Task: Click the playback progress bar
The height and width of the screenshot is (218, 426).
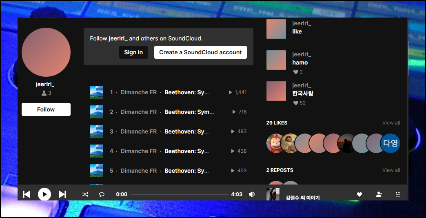Action: click(179, 195)
